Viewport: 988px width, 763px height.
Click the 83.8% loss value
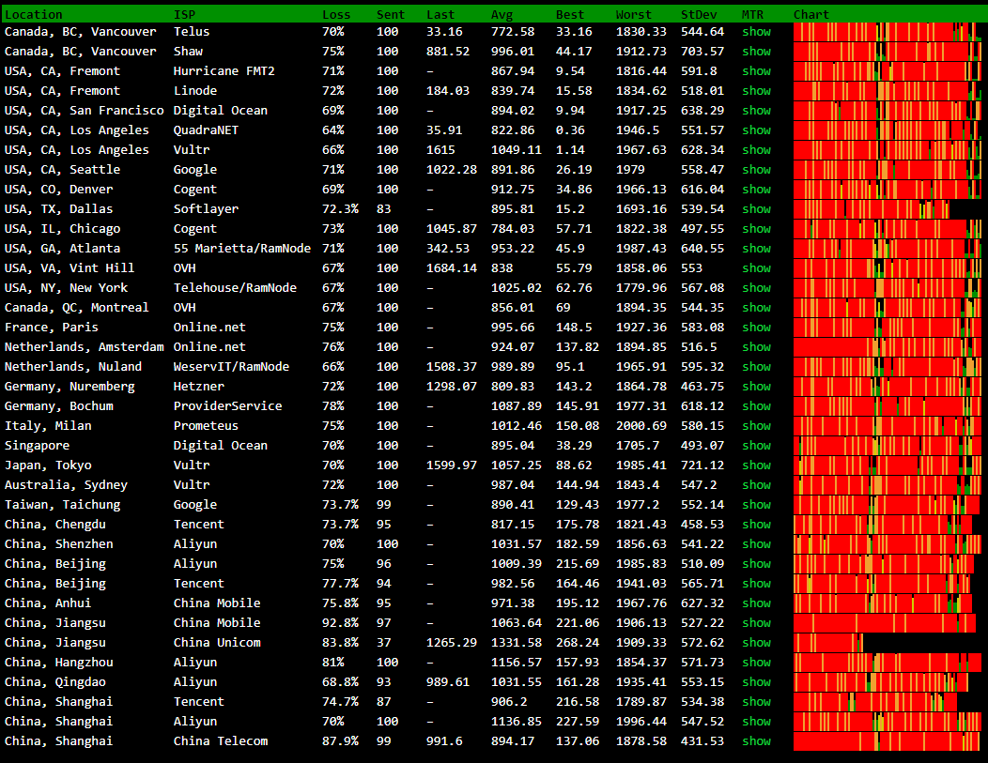(340, 643)
